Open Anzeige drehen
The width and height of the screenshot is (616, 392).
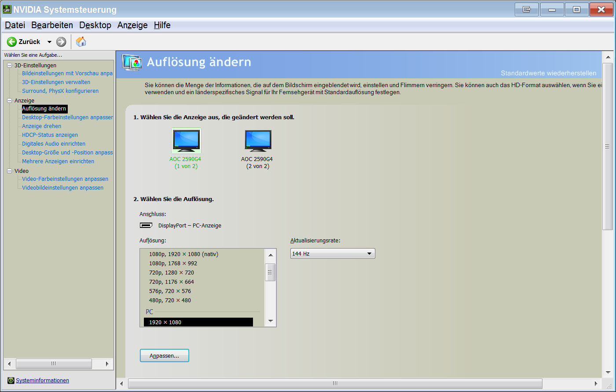(42, 126)
